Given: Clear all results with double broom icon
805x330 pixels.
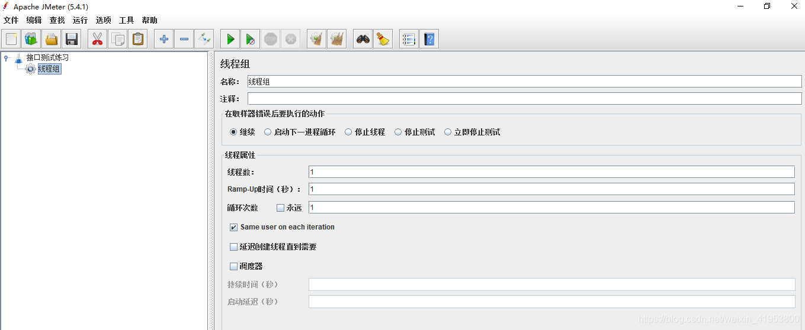Looking at the screenshot, I should (x=337, y=39).
